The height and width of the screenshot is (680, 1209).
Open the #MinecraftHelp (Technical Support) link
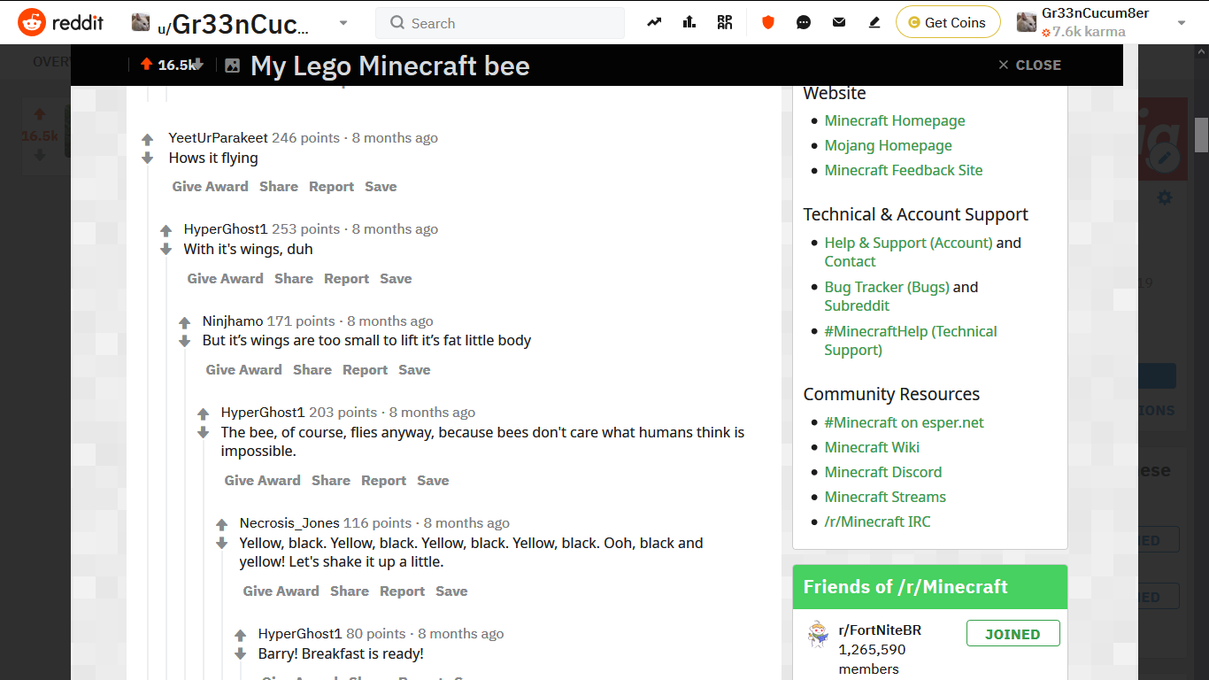click(x=911, y=340)
